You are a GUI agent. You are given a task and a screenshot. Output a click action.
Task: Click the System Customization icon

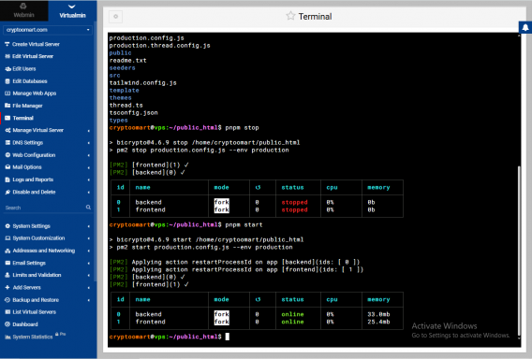(x=7, y=238)
